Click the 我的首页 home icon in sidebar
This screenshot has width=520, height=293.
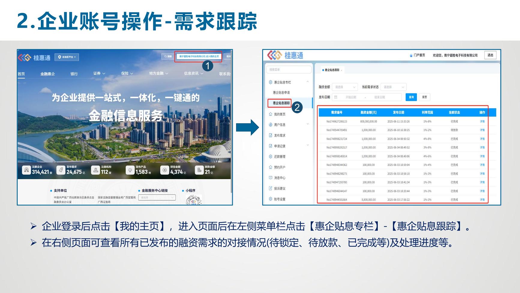pyautogui.click(x=271, y=114)
